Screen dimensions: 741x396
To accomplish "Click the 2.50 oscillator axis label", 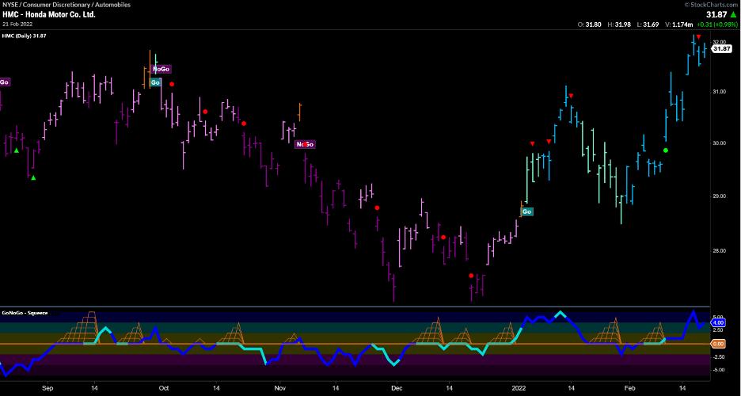I will click(x=718, y=329).
